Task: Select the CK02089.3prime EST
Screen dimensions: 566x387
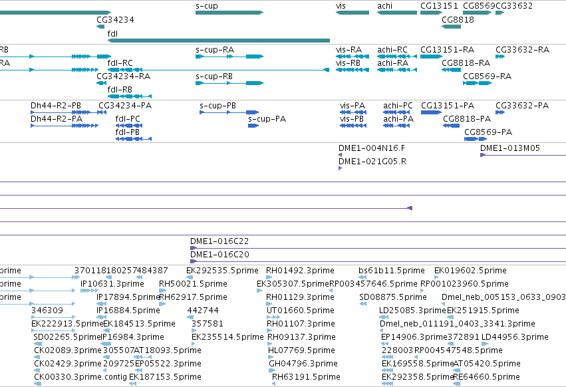Action: [37, 357]
